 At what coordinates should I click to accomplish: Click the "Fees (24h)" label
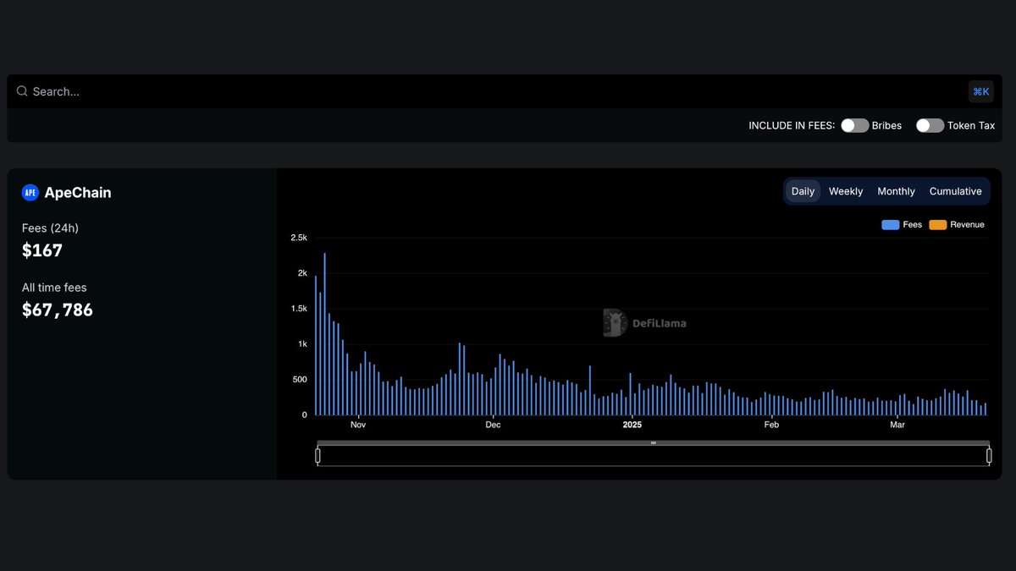[x=50, y=228]
